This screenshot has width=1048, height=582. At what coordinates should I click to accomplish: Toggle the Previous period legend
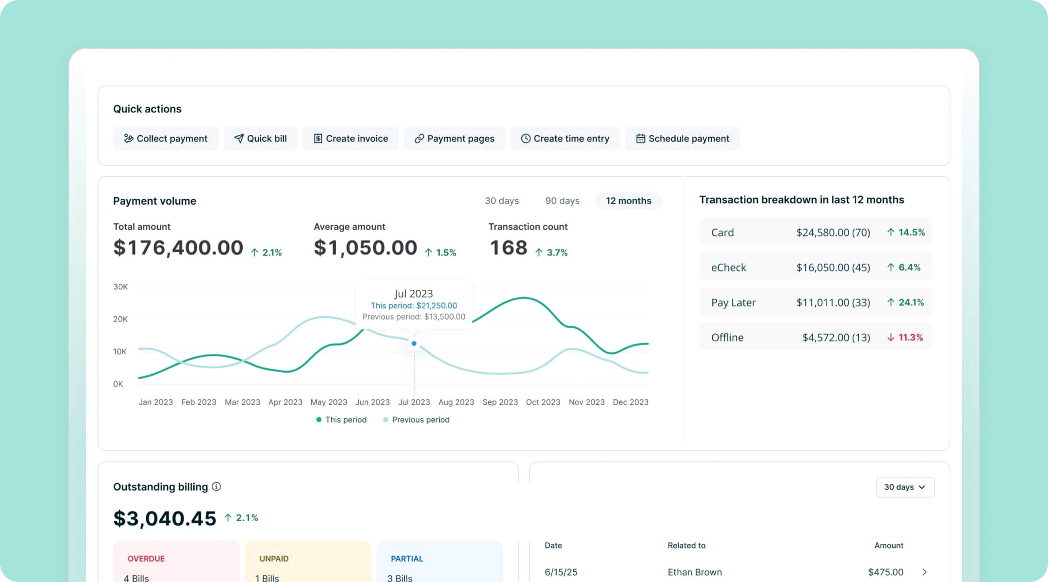pos(416,420)
